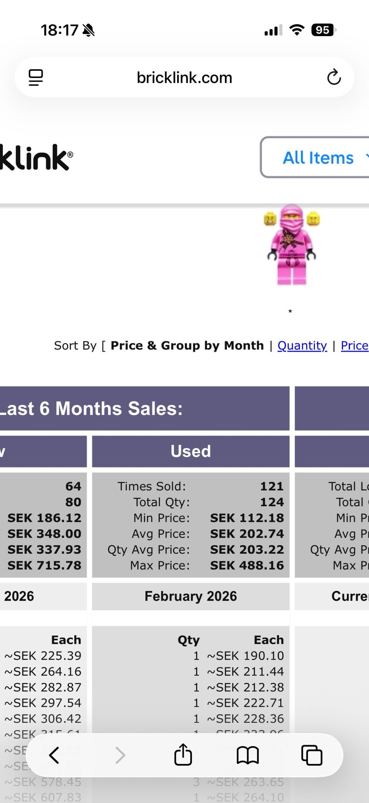This screenshot has width=369, height=803.
Task: Sort sales by Quantity link
Action: (x=302, y=346)
